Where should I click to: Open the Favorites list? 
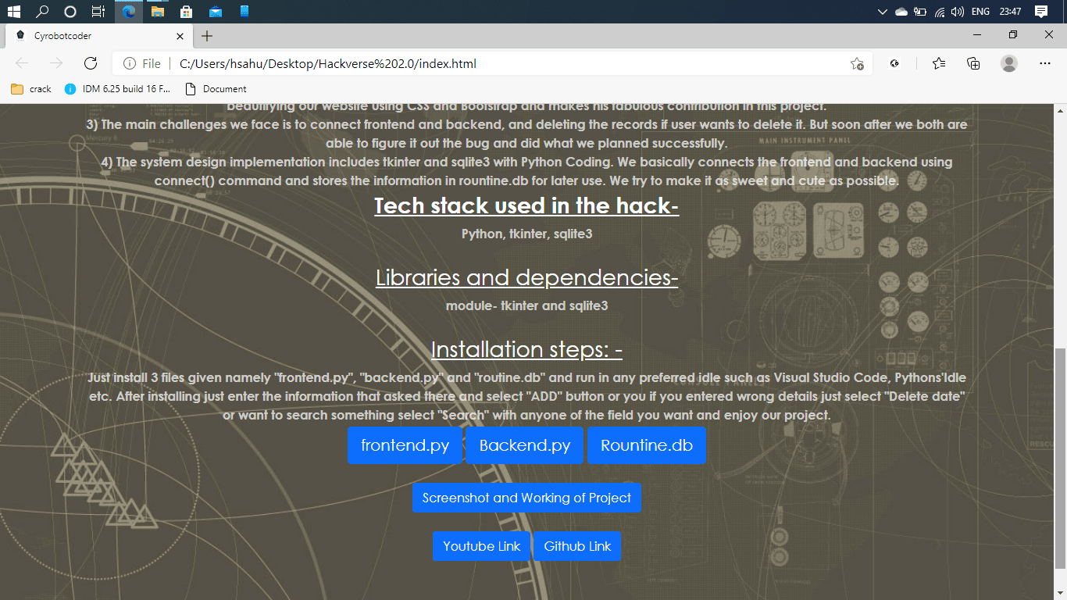pyautogui.click(x=939, y=64)
